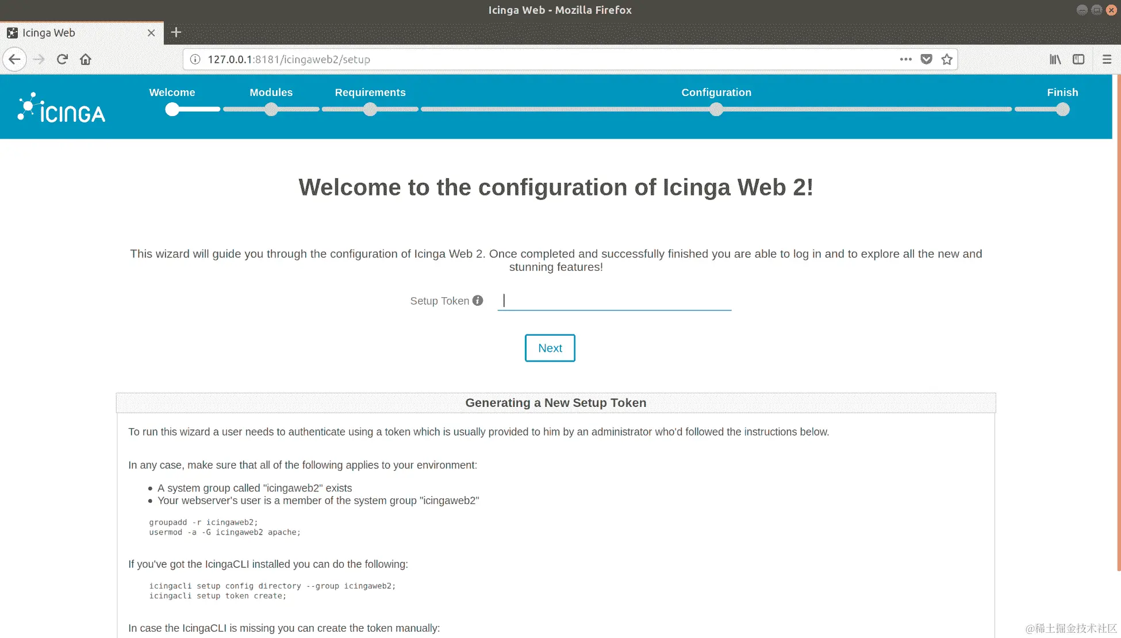Screen dimensions: 1121x638
Task: Click the browser back arrow button
Action: pyautogui.click(x=15, y=59)
